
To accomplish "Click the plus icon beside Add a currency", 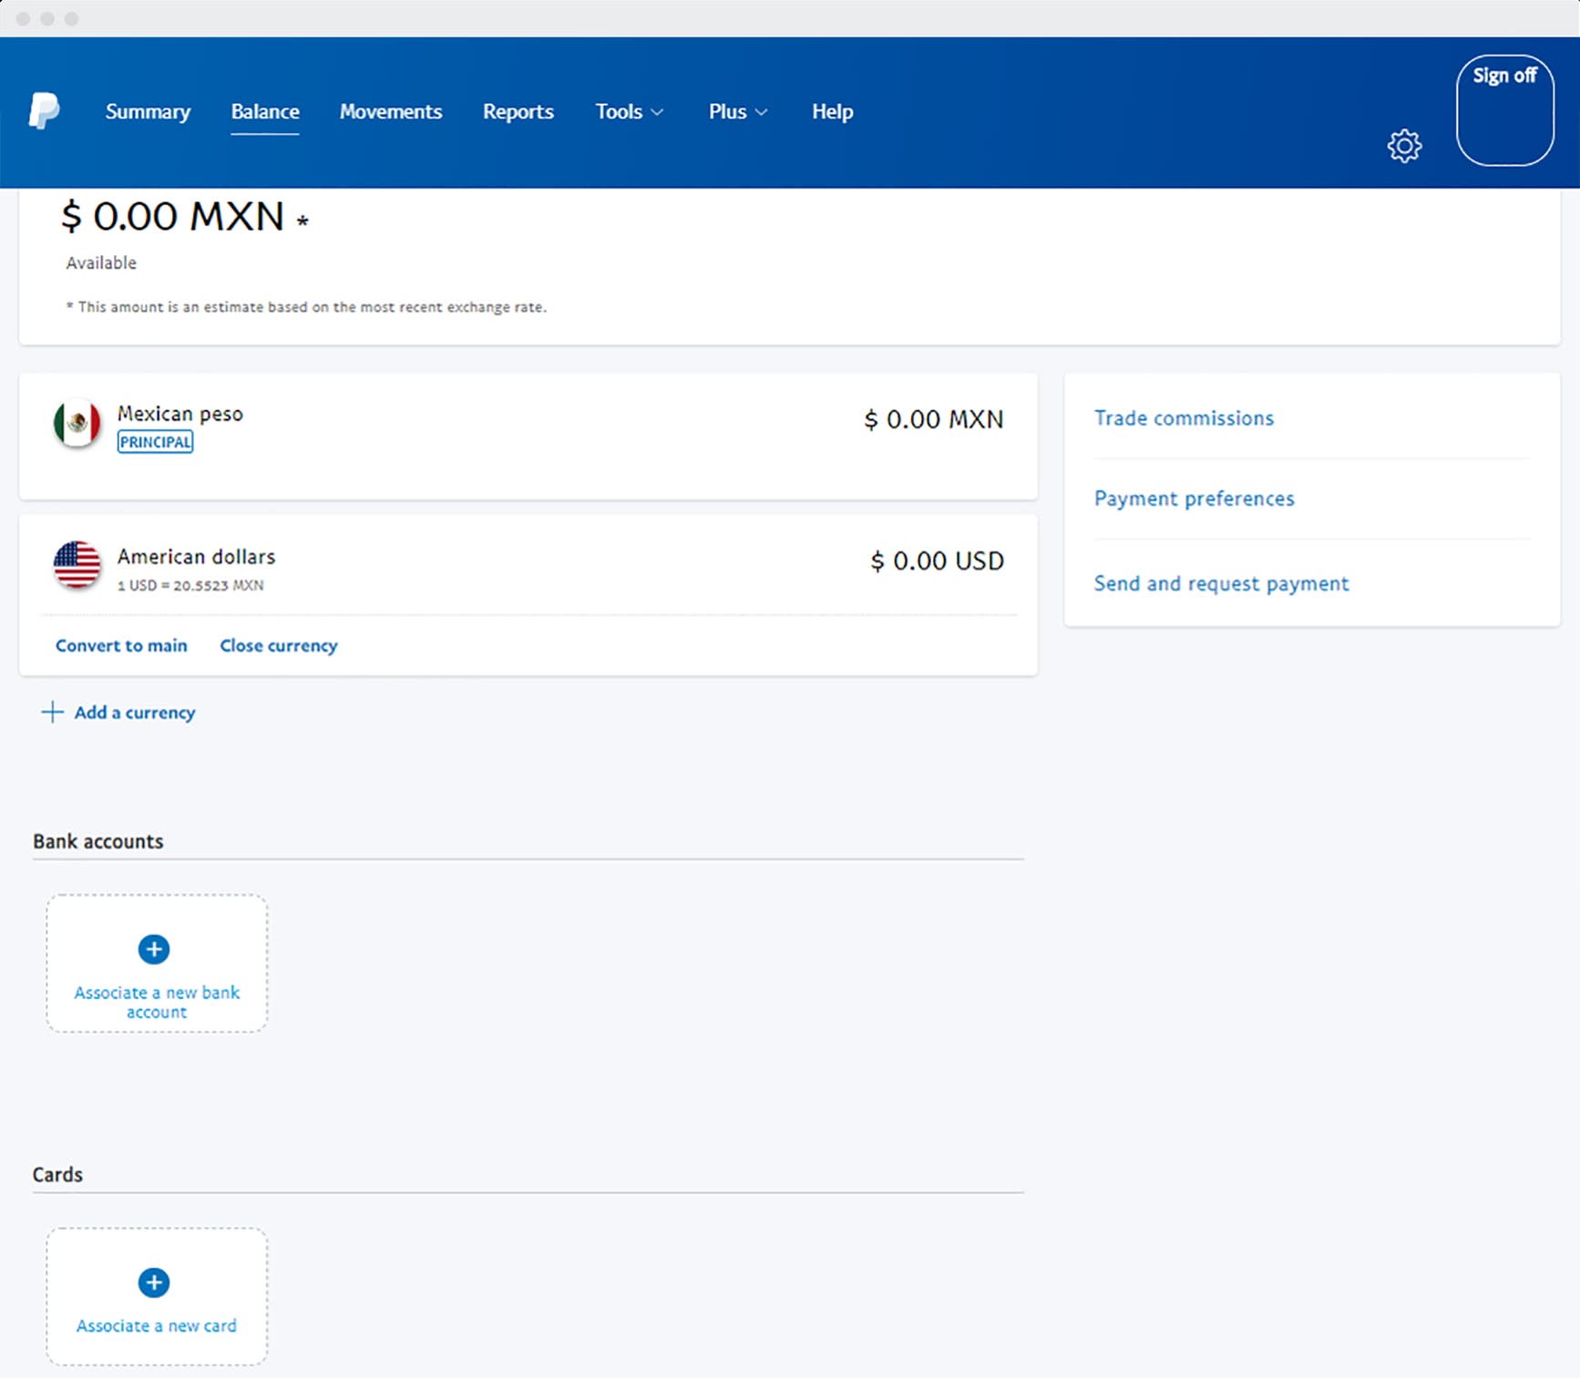I will (x=53, y=713).
